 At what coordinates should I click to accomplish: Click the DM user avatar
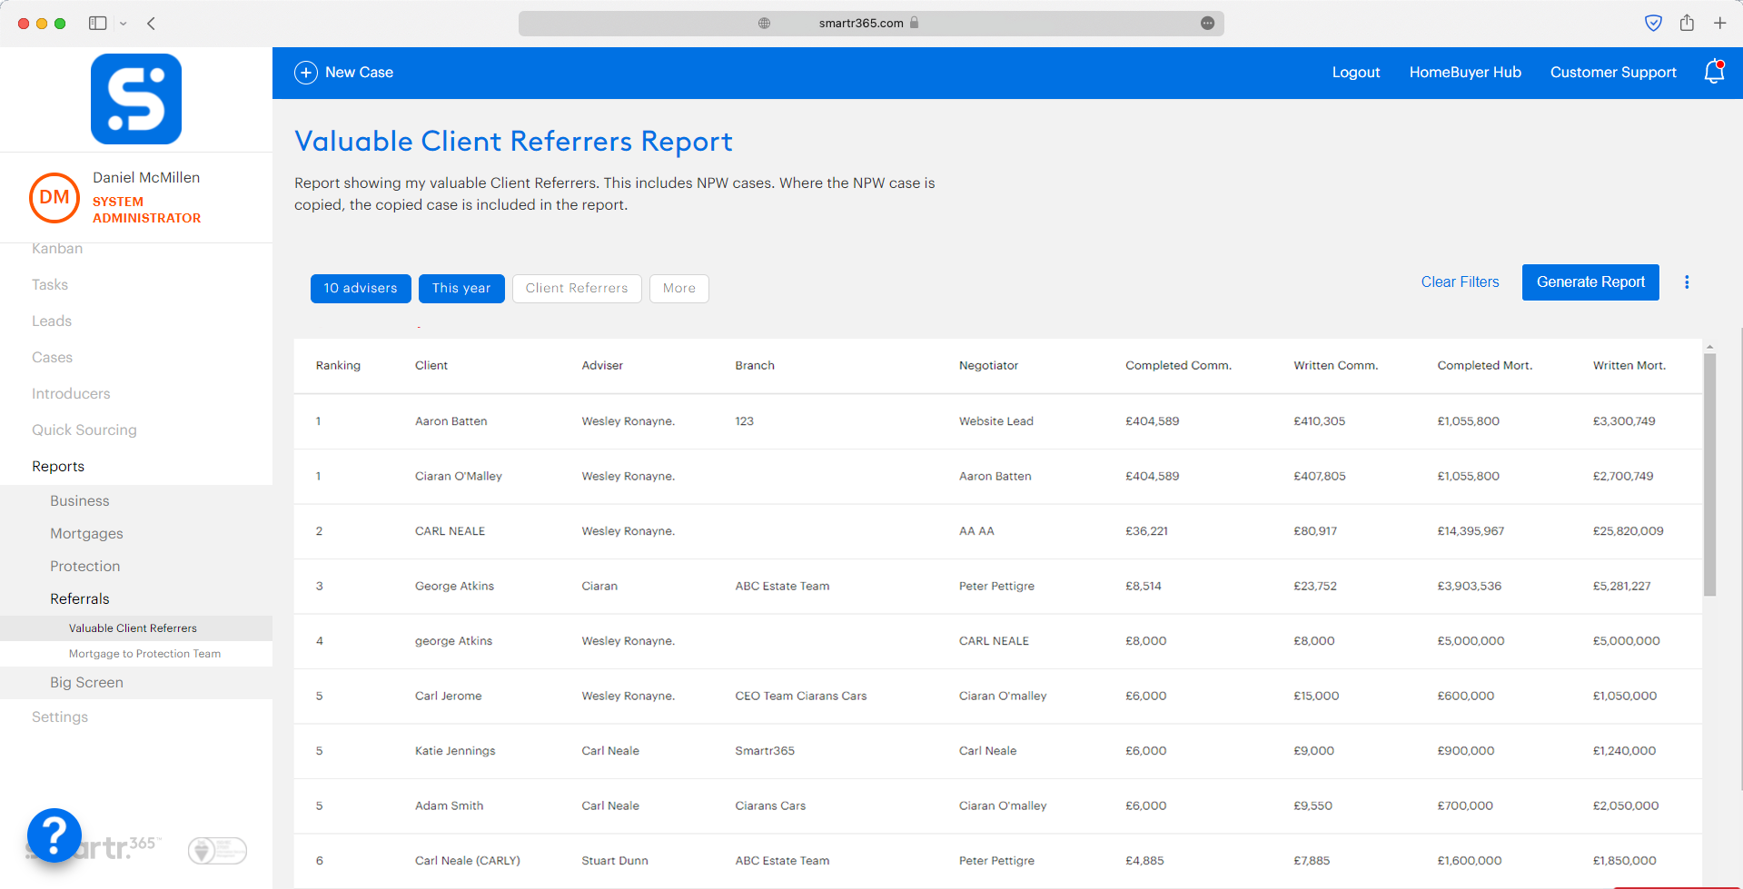54,197
